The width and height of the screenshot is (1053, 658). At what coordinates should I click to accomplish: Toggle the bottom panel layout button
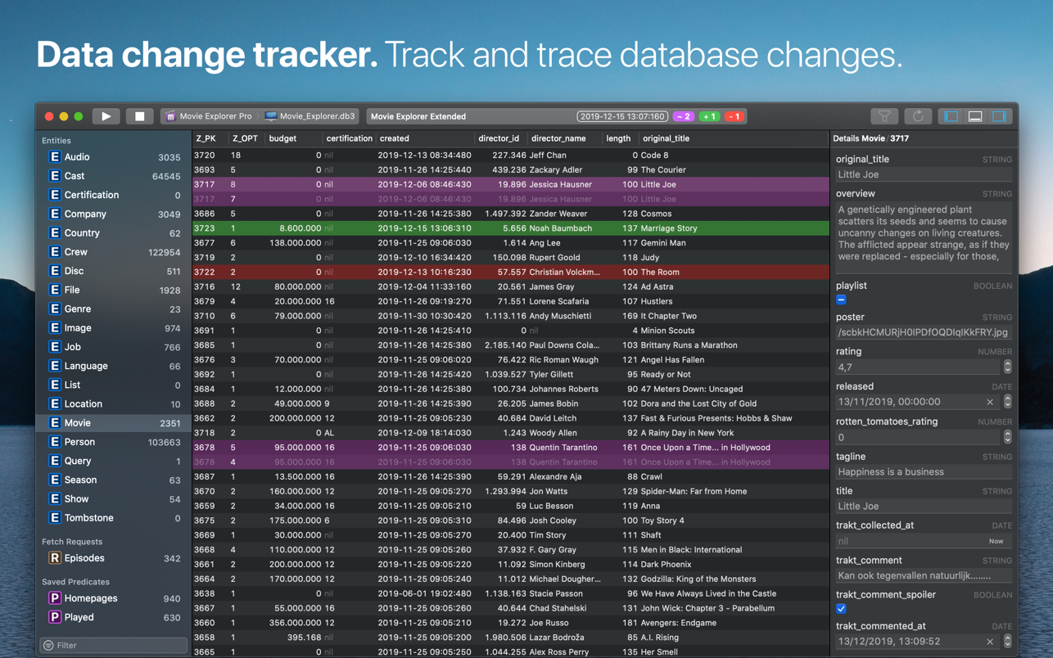975,116
